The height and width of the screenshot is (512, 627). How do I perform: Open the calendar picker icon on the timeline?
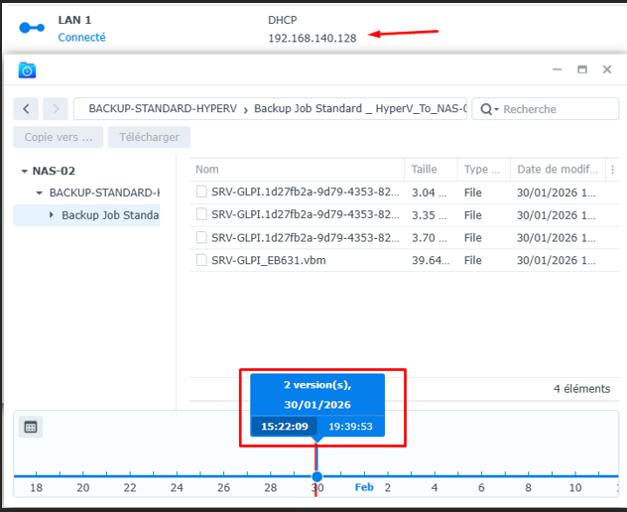click(x=31, y=427)
